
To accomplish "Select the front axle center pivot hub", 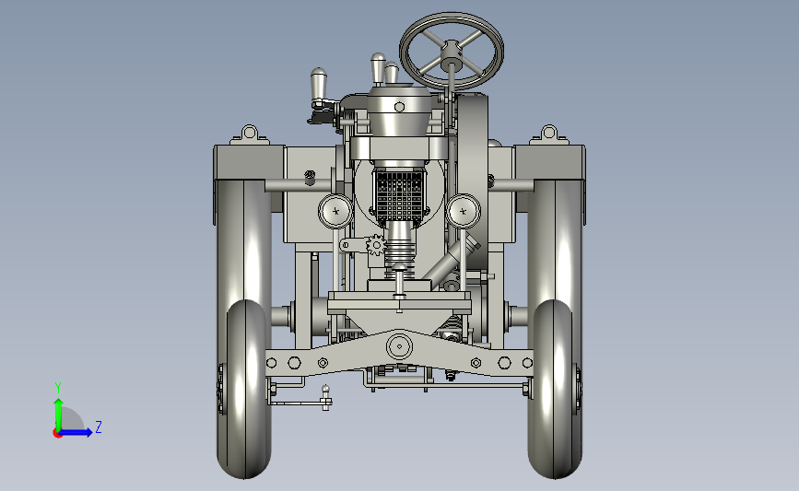I will [400, 346].
